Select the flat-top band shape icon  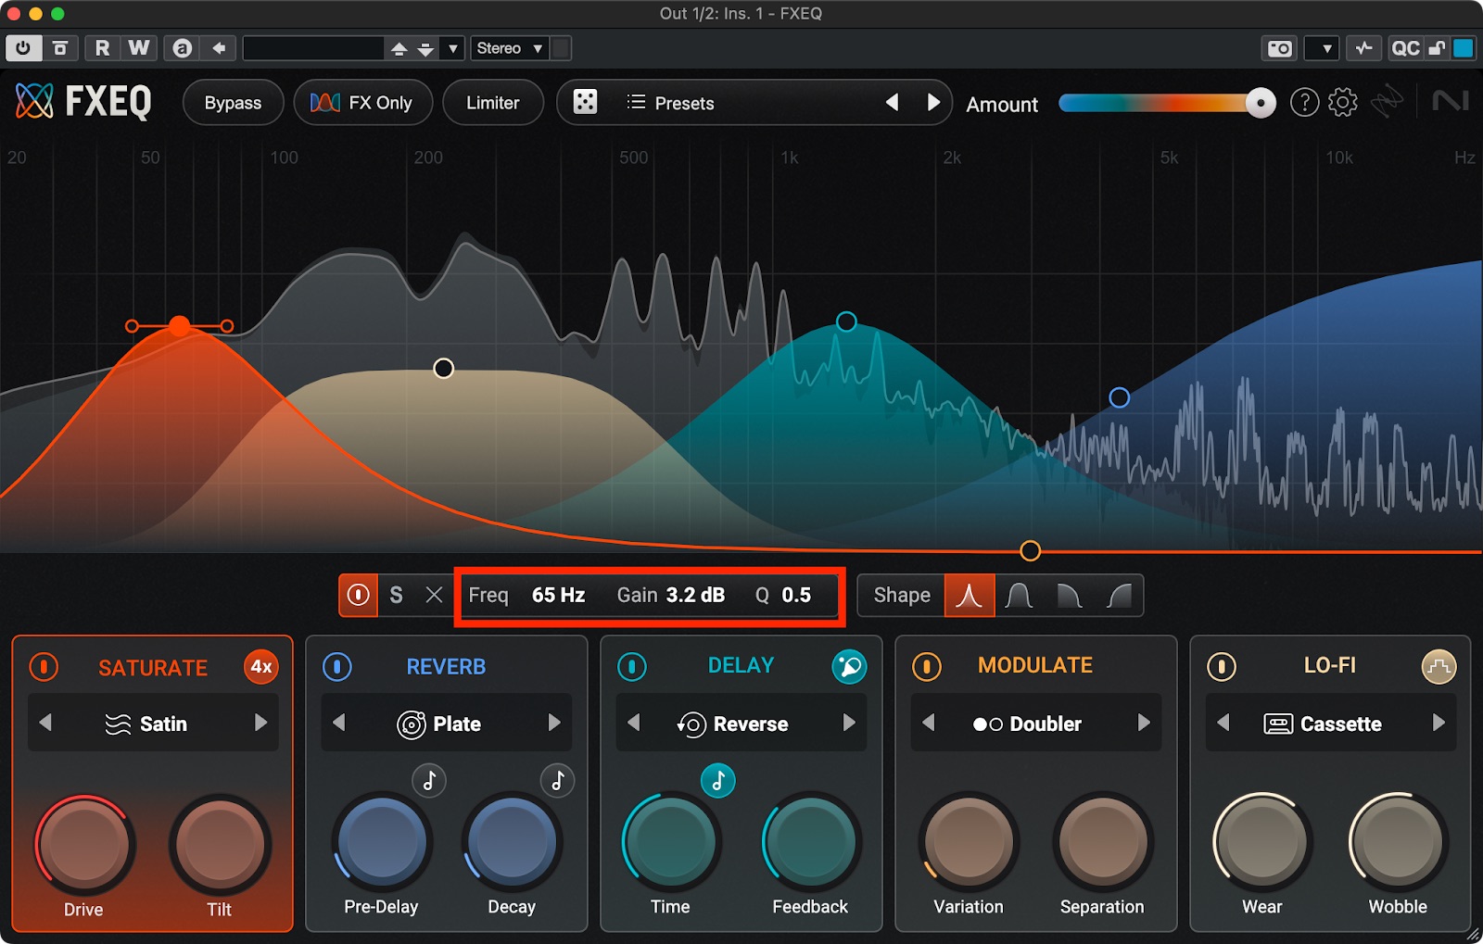tap(1019, 596)
